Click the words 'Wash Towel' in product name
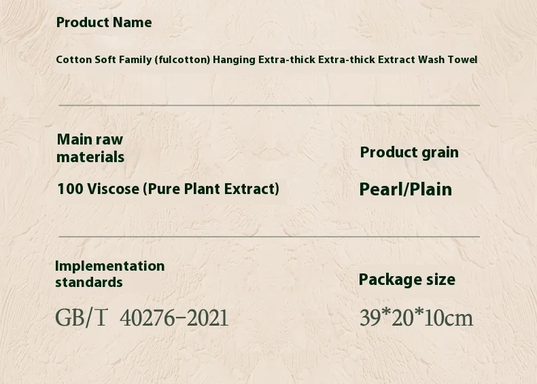Image resolution: width=537 pixels, height=384 pixels. click(x=448, y=60)
